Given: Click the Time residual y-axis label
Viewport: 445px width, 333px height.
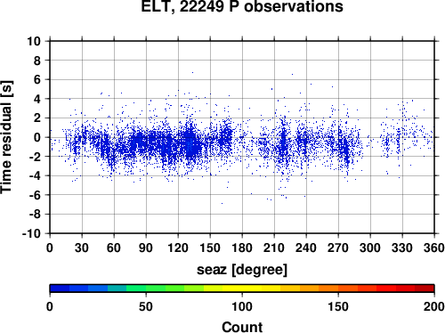Looking at the screenshot, I should tap(6, 137).
